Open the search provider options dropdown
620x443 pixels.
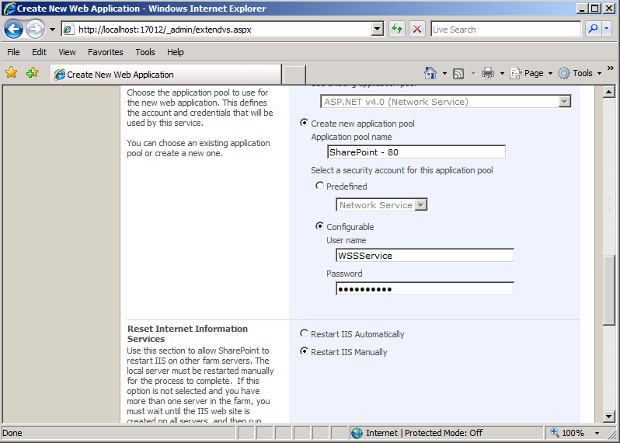coord(607,29)
